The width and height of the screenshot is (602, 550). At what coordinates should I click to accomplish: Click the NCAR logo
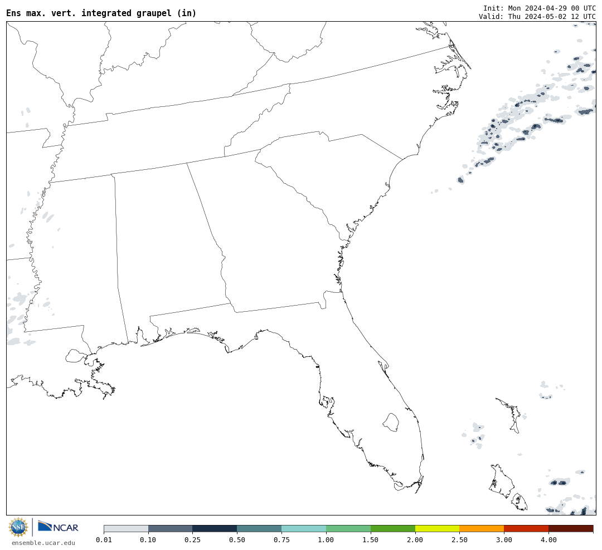(x=58, y=527)
